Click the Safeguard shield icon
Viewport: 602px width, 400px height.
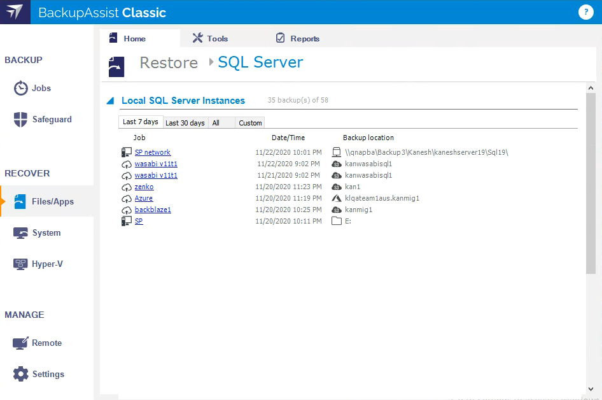pos(21,120)
